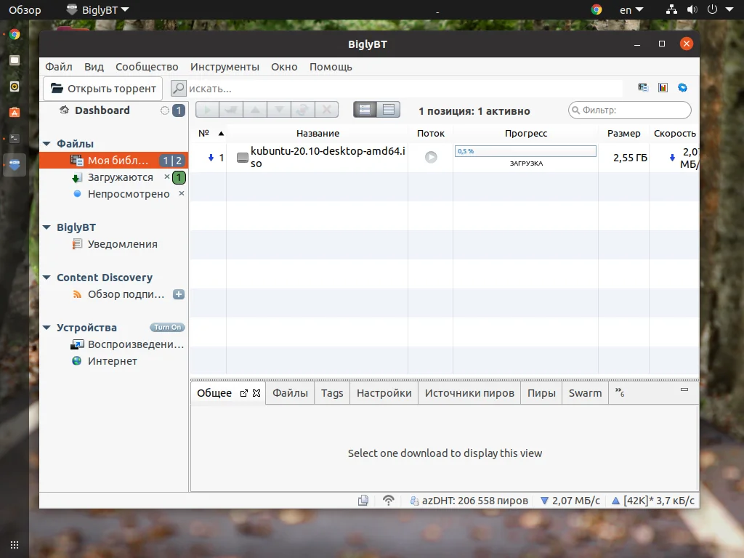Viewport: 744px width, 558px height.
Task: Click the Dashboard house icon
Action: pos(64,110)
